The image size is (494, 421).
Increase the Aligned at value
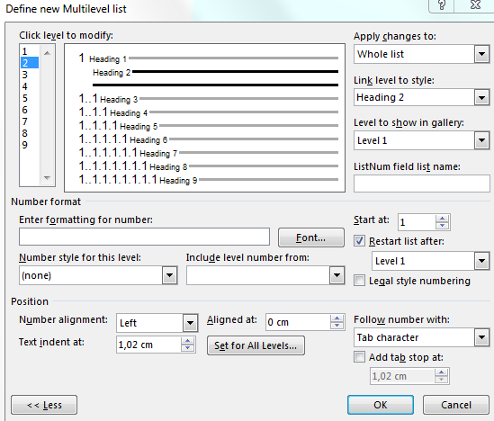tap(337, 318)
